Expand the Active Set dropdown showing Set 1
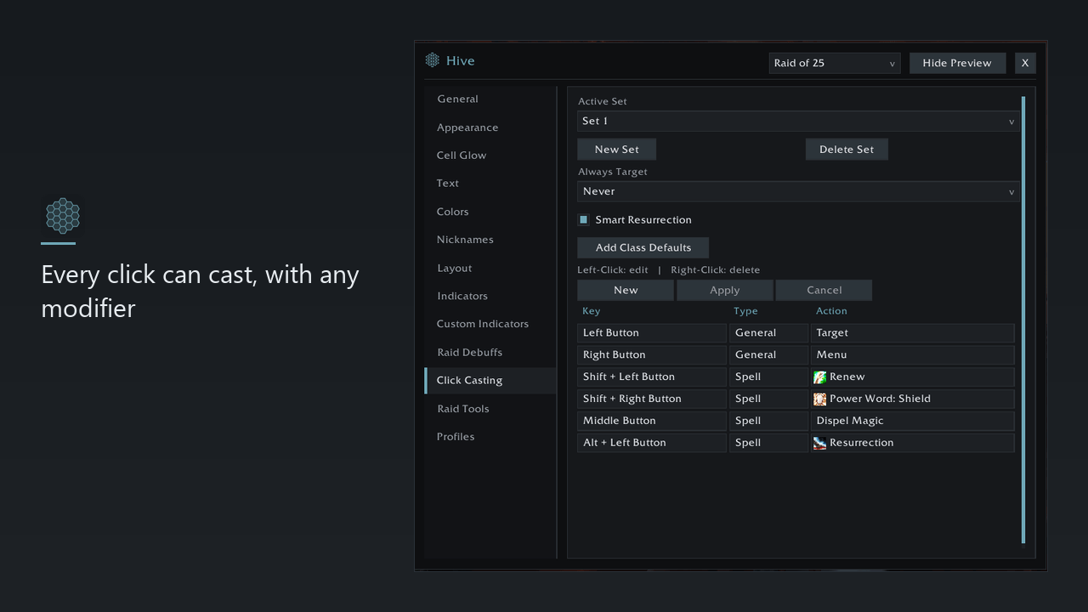This screenshot has width=1088, height=612. (798, 122)
